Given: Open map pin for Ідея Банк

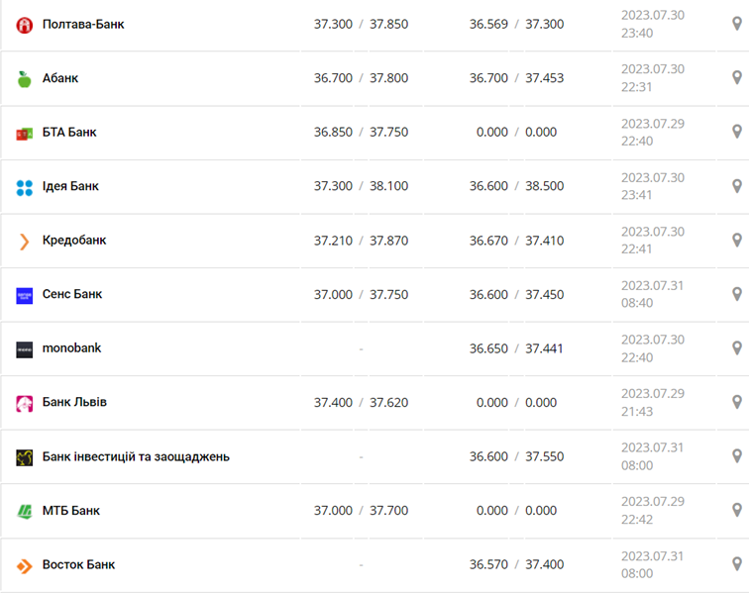Looking at the screenshot, I should [x=736, y=186].
